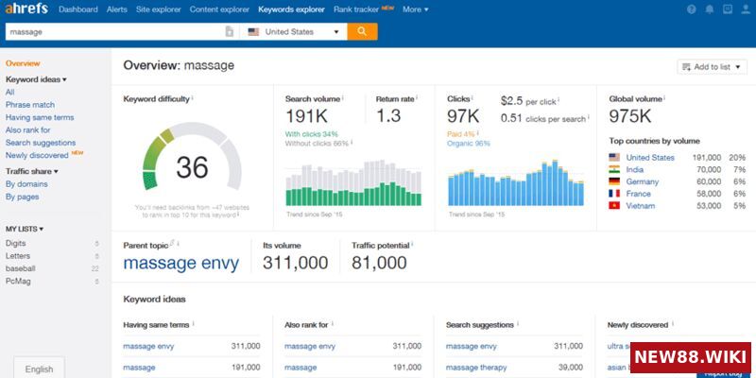756x378 pixels.
Task: Go to Site explorer
Action: (x=159, y=9)
